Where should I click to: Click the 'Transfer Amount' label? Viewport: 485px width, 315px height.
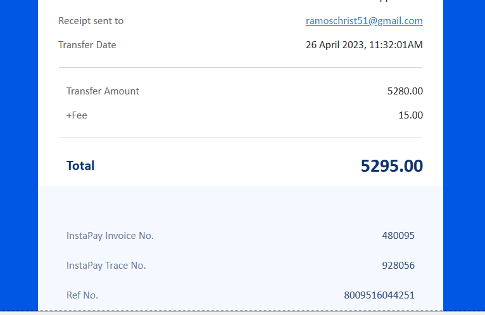click(103, 91)
